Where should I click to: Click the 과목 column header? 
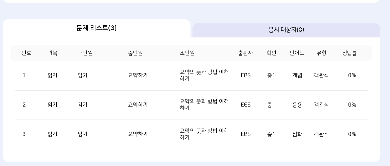tap(53, 53)
